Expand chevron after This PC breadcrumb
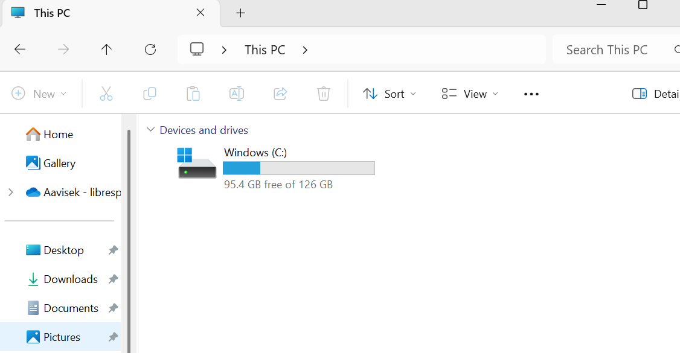This screenshot has height=353, width=680. tap(305, 50)
